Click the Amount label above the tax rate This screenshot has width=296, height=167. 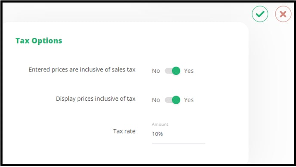pyautogui.click(x=160, y=124)
